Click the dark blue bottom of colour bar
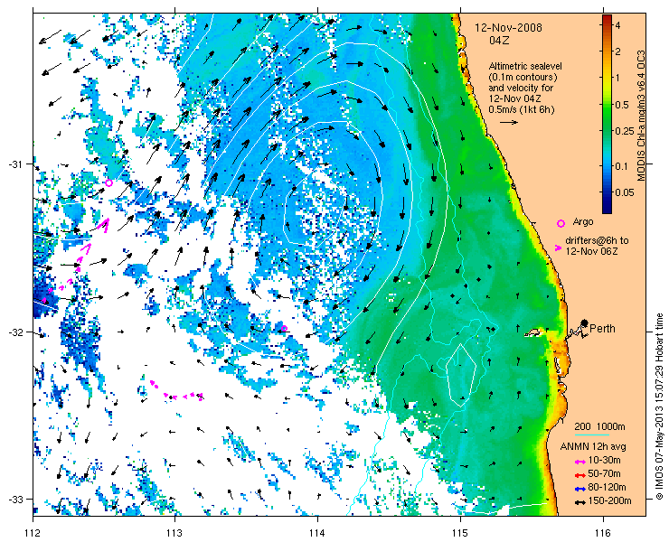 pos(607,209)
